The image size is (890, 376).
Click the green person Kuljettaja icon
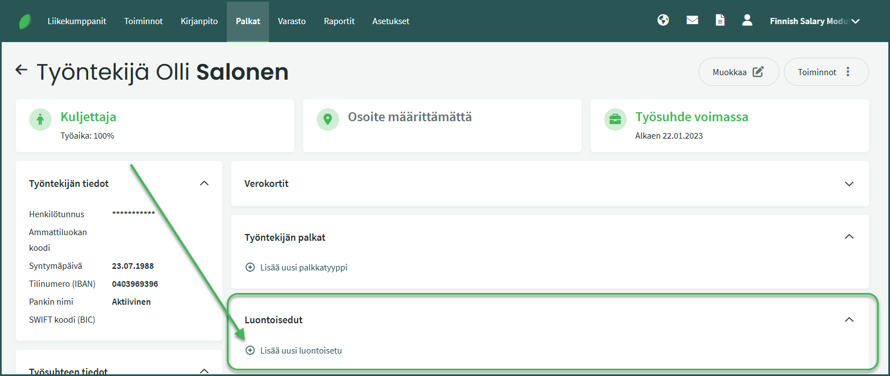pos(40,120)
